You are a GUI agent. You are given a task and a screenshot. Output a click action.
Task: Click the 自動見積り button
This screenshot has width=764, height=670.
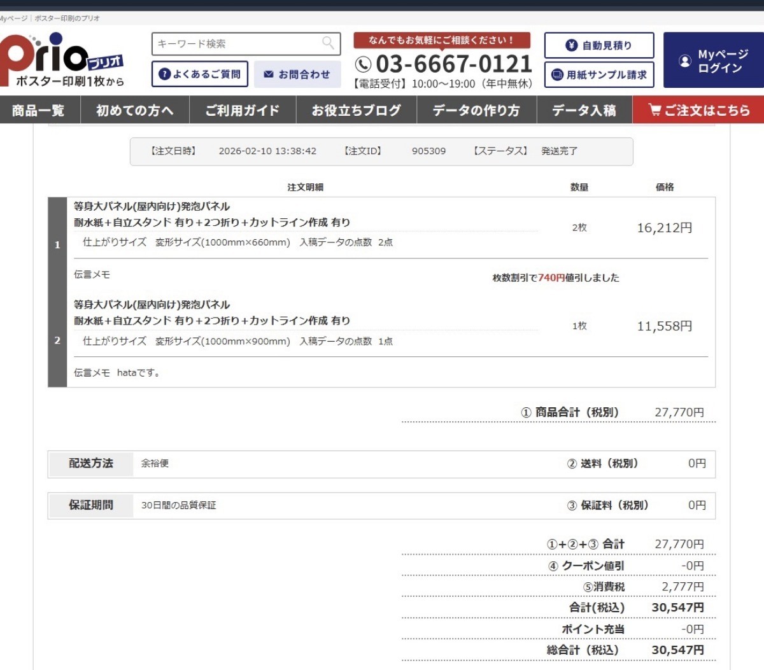[x=599, y=45]
